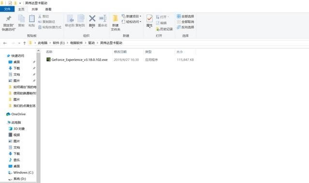The width and height of the screenshot is (309, 183).
Task: Open the Open (打开) dropdown in the ribbon
Action: [163, 17]
